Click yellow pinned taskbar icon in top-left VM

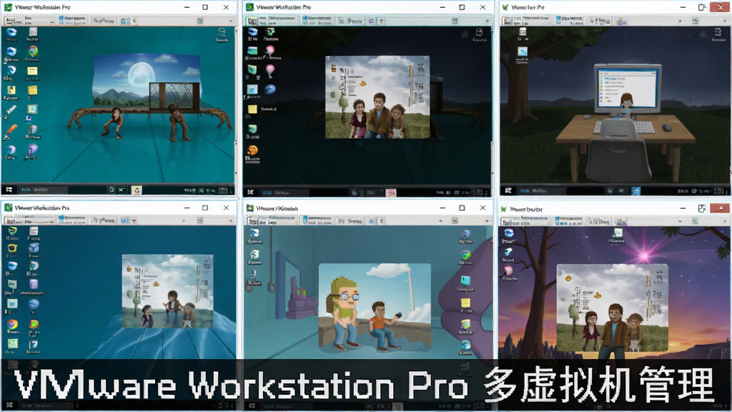tap(137, 190)
